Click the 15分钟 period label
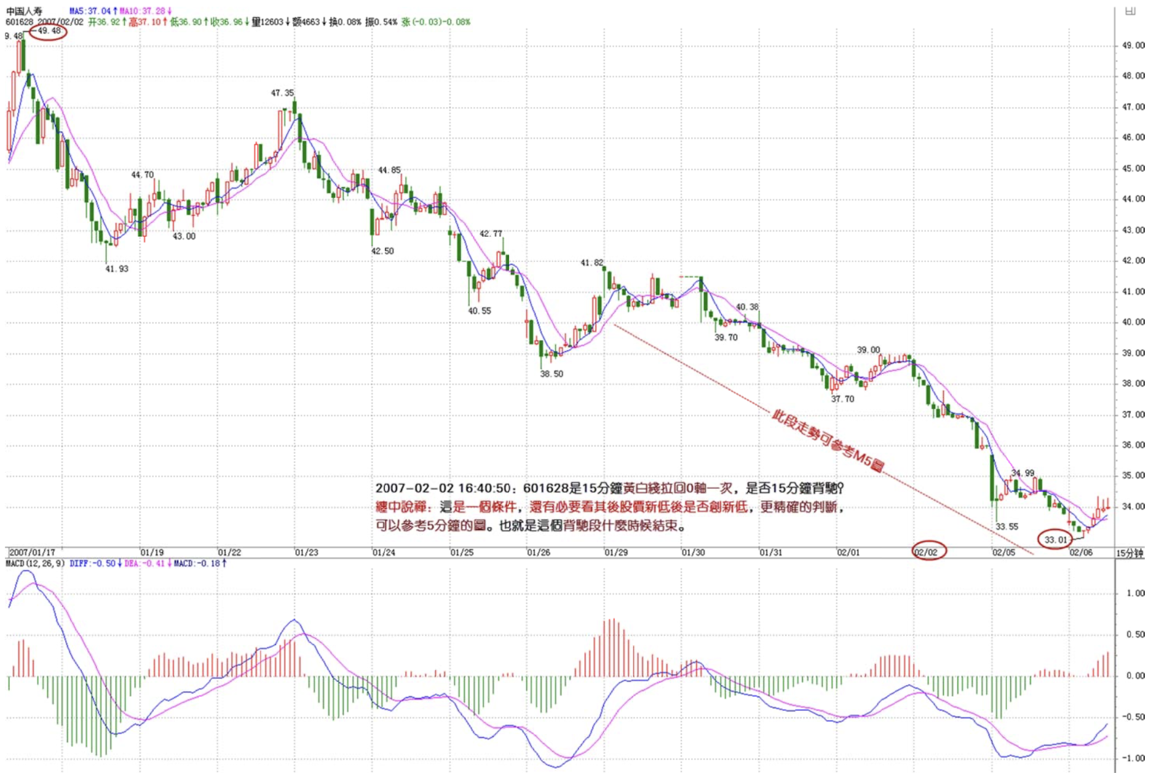 click(x=1129, y=553)
